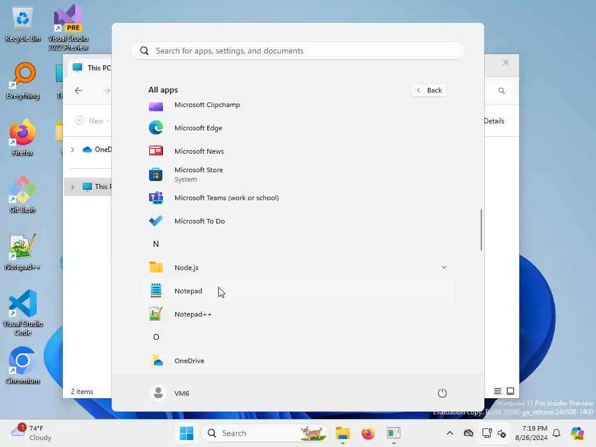Open the Power options button
596x447 pixels.
tap(442, 393)
